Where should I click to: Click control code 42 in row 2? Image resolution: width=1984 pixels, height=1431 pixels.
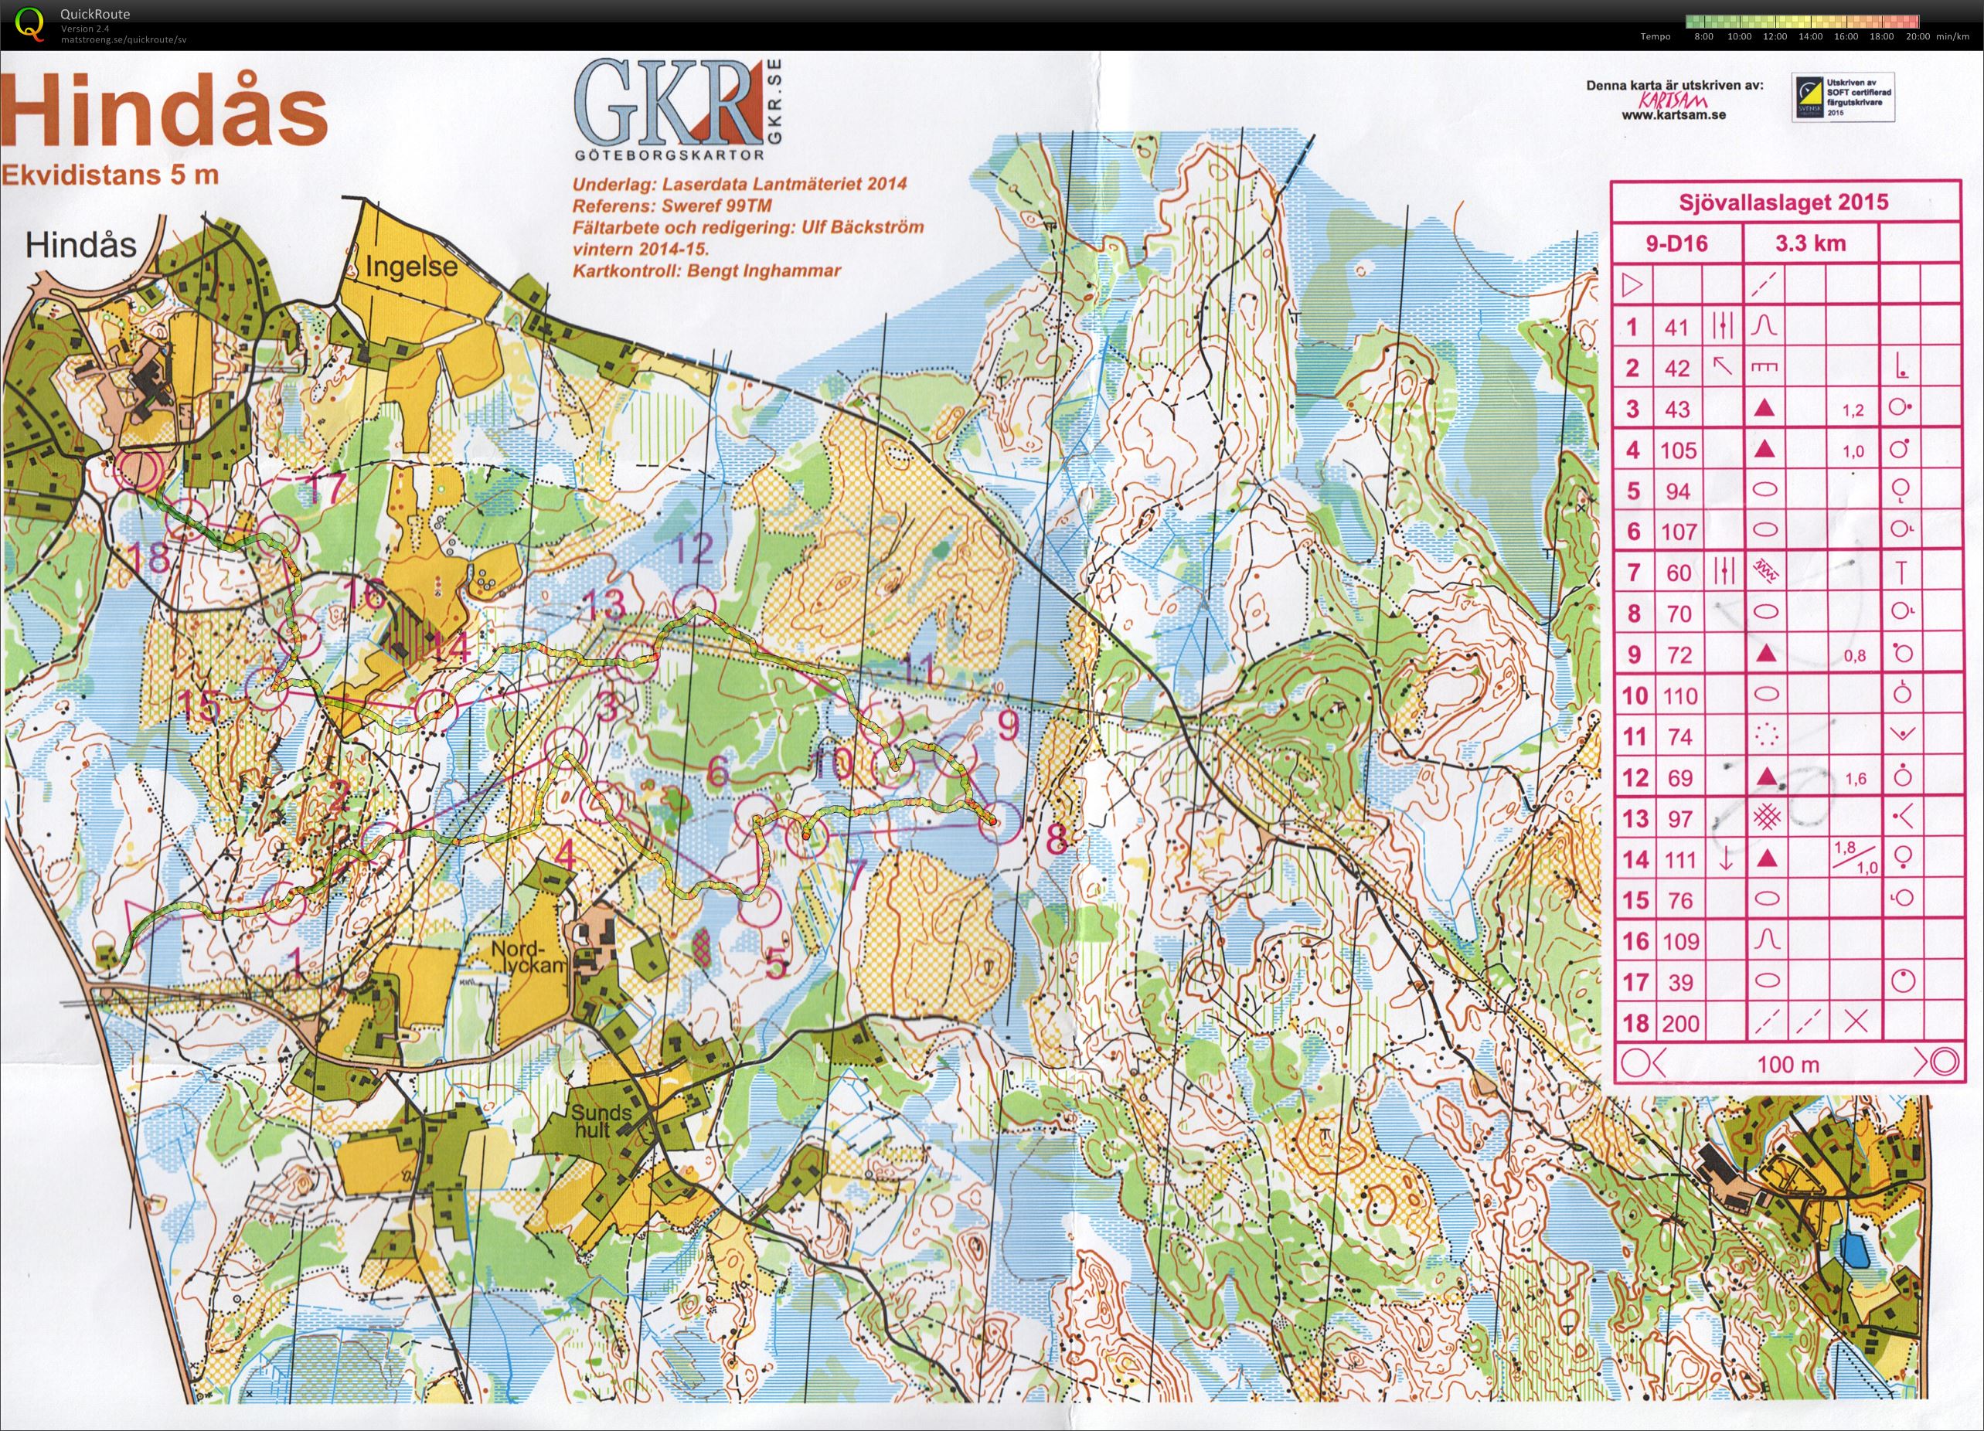coord(1677,369)
